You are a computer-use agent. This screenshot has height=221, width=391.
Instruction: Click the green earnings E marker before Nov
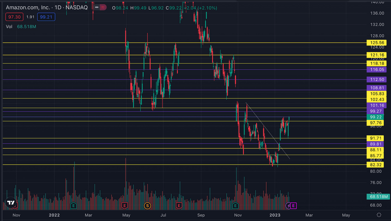pos(236,205)
